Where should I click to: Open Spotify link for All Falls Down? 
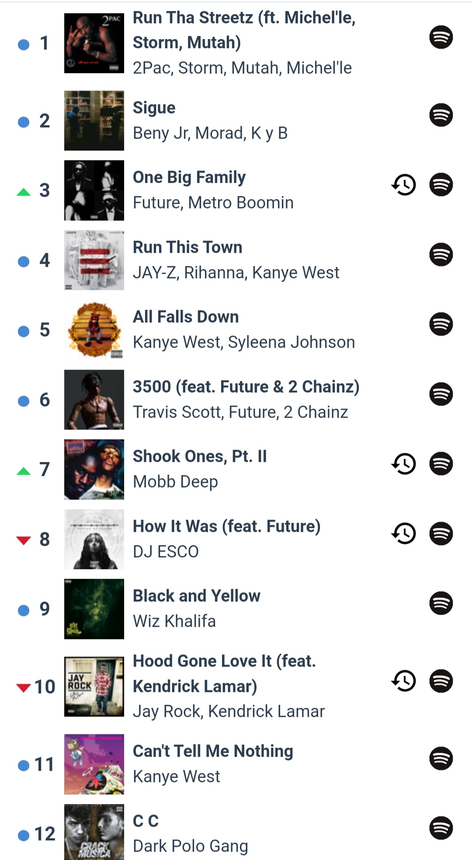coord(441,324)
